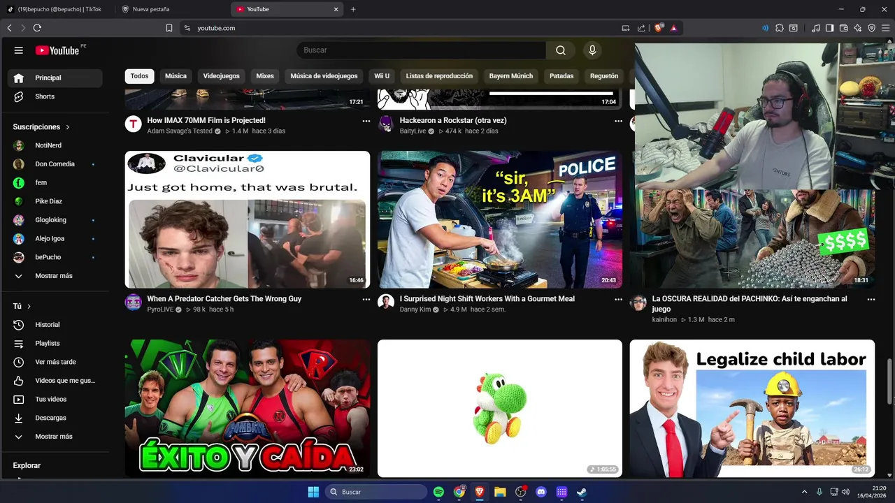Image resolution: width=895 pixels, height=503 pixels.
Task: Click the browser reload button
Action: 37,28
